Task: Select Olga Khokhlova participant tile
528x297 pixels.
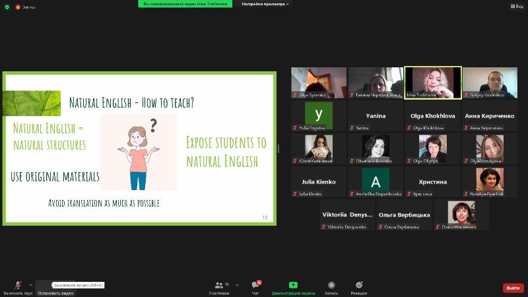Action: 433,116
